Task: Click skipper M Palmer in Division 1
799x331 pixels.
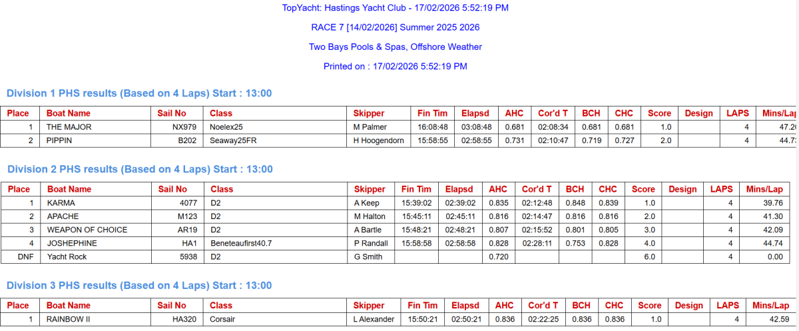Action: click(370, 127)
